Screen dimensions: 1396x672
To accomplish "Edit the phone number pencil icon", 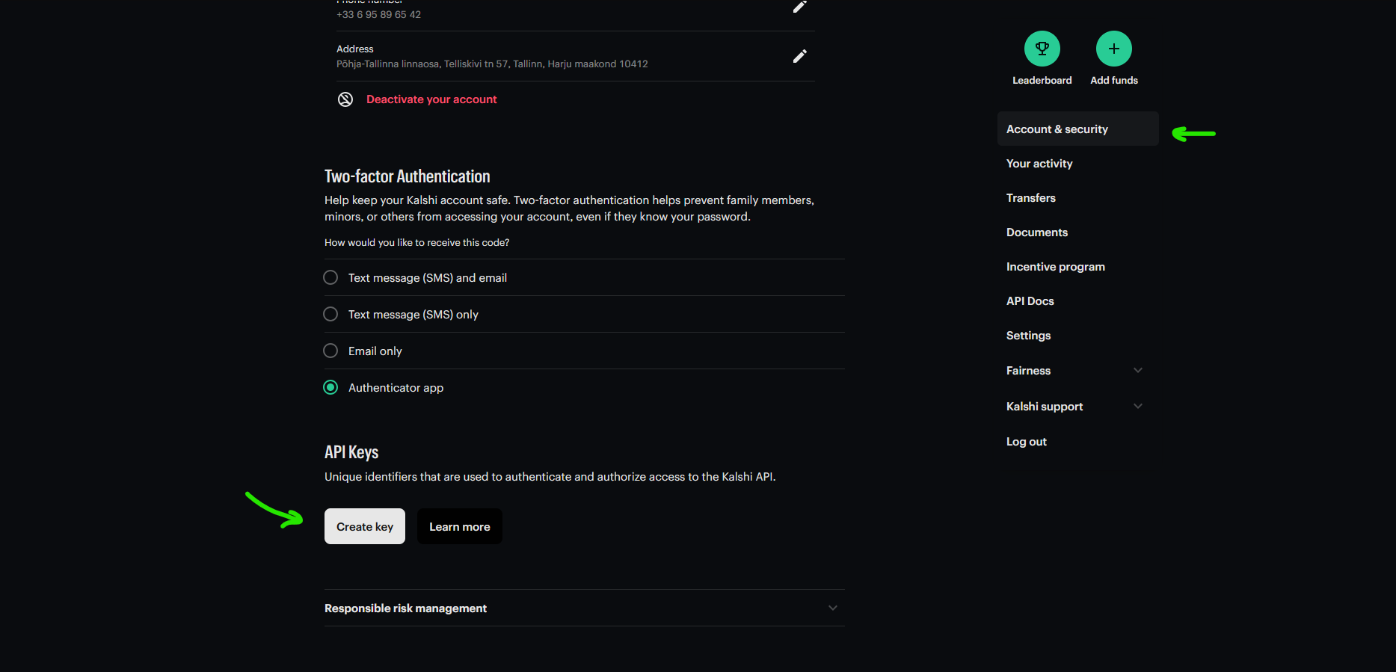I will click(799, 7).
